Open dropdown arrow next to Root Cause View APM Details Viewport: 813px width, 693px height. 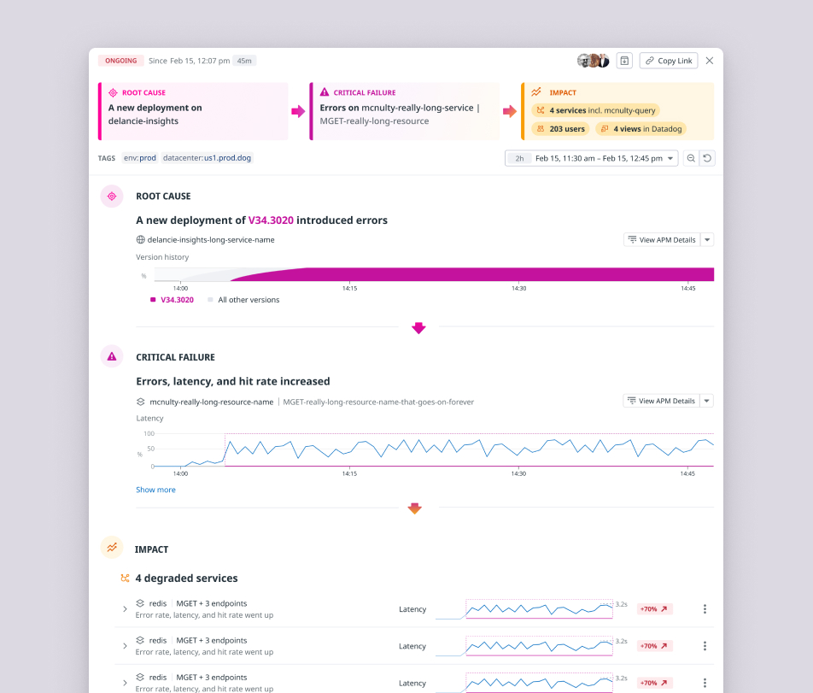707,240
